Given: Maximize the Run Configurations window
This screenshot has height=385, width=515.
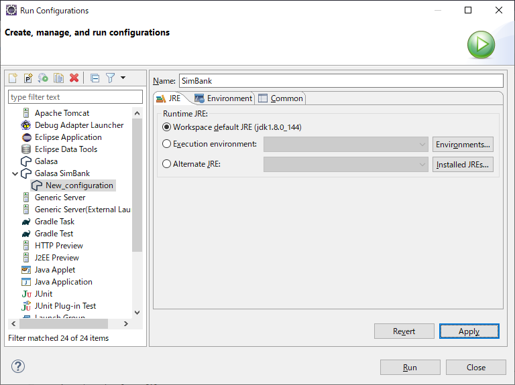Looking at the screenshot, I should [x=468, y=10].
